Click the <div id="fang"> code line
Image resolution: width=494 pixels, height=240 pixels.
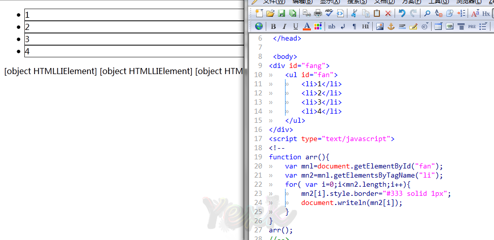(x=299, y=66)
